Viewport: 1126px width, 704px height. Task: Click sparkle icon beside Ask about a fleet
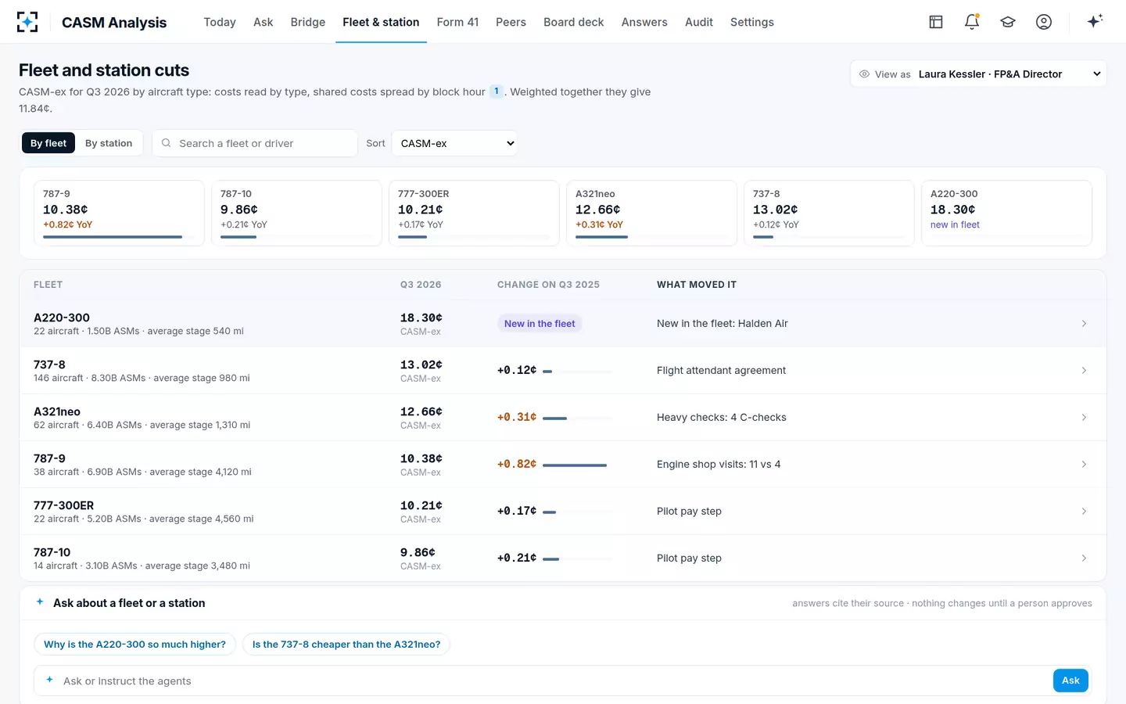tap(40, 602)
